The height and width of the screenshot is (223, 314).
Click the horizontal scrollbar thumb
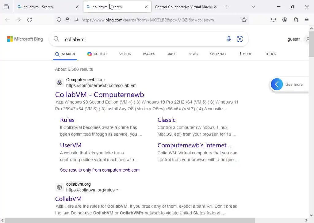pos(130,221)
